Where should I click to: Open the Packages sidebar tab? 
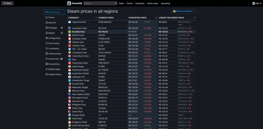coord(53,28)
